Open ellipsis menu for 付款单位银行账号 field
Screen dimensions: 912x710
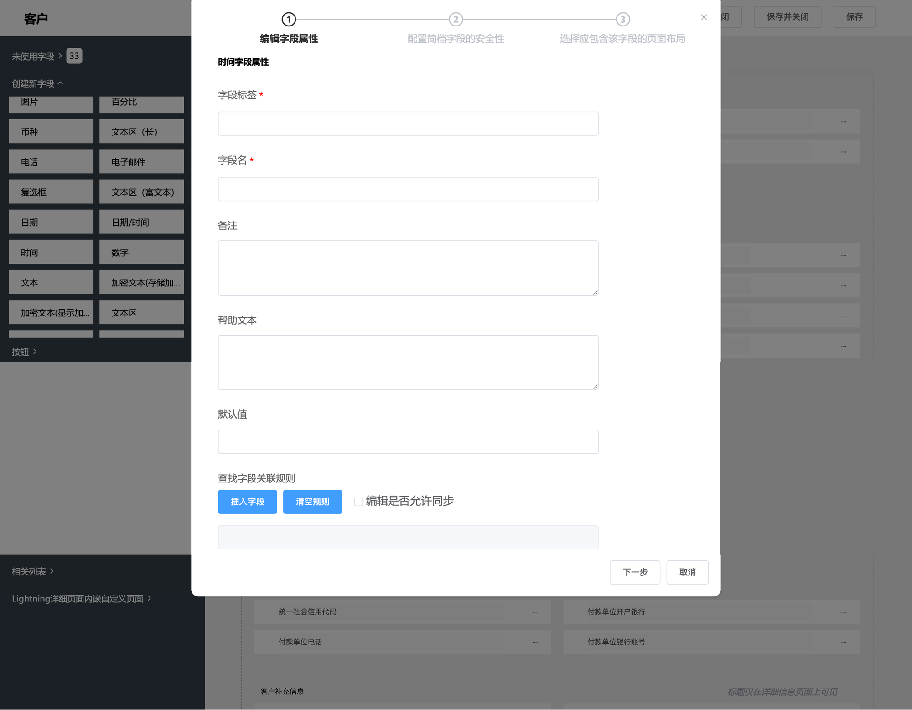pos(844,642)
